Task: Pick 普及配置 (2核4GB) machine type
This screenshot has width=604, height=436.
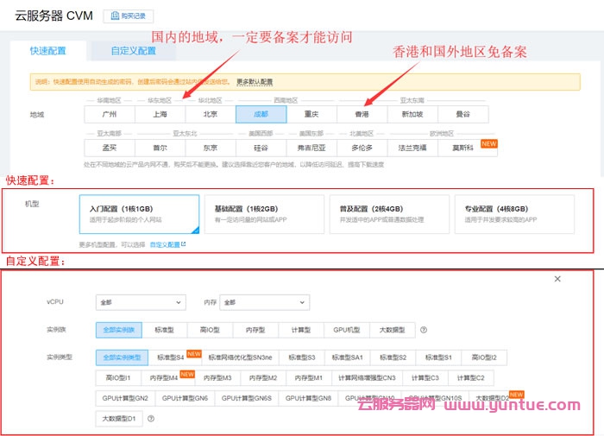Action: point(389,214)
